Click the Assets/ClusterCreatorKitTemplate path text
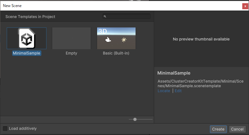The image size is (249, 135). point(200,84)
